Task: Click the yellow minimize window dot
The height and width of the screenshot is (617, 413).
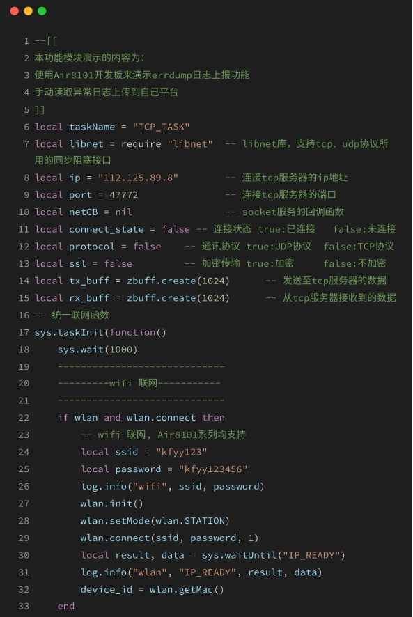Action: click(x=29, y=11)
